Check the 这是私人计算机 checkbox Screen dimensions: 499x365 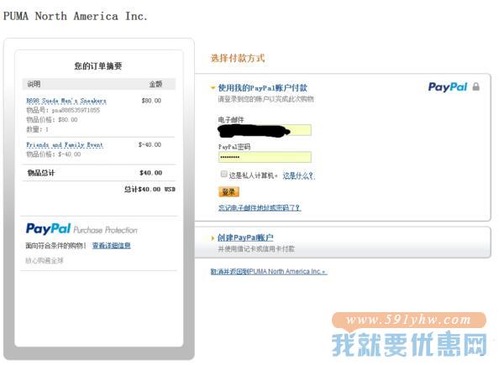[223, 174]
